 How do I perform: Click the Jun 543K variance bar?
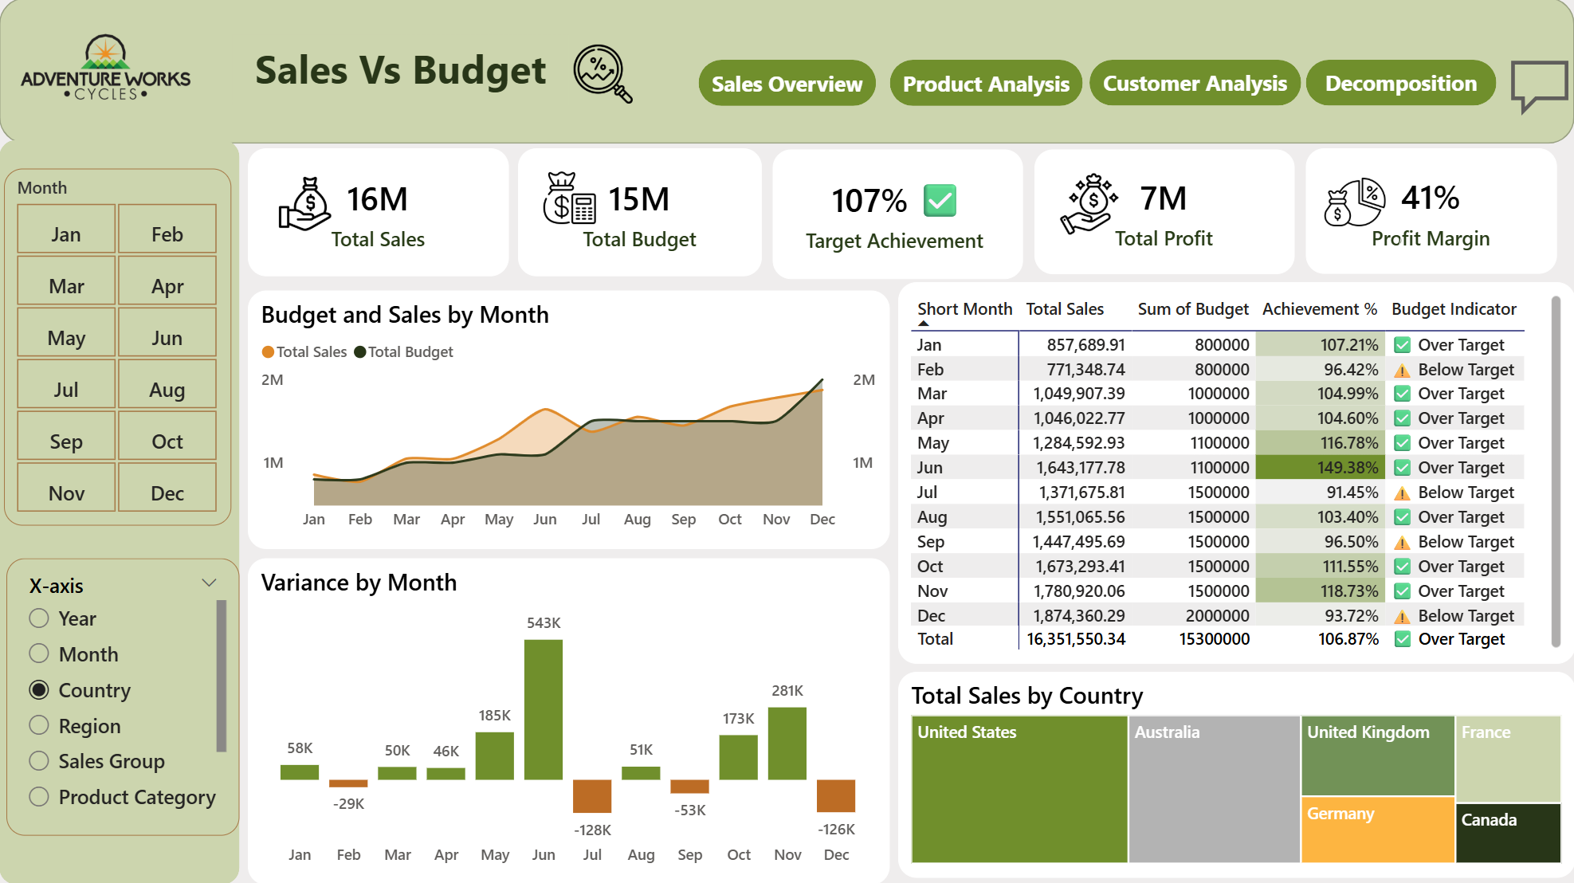[x=544, y=709]
